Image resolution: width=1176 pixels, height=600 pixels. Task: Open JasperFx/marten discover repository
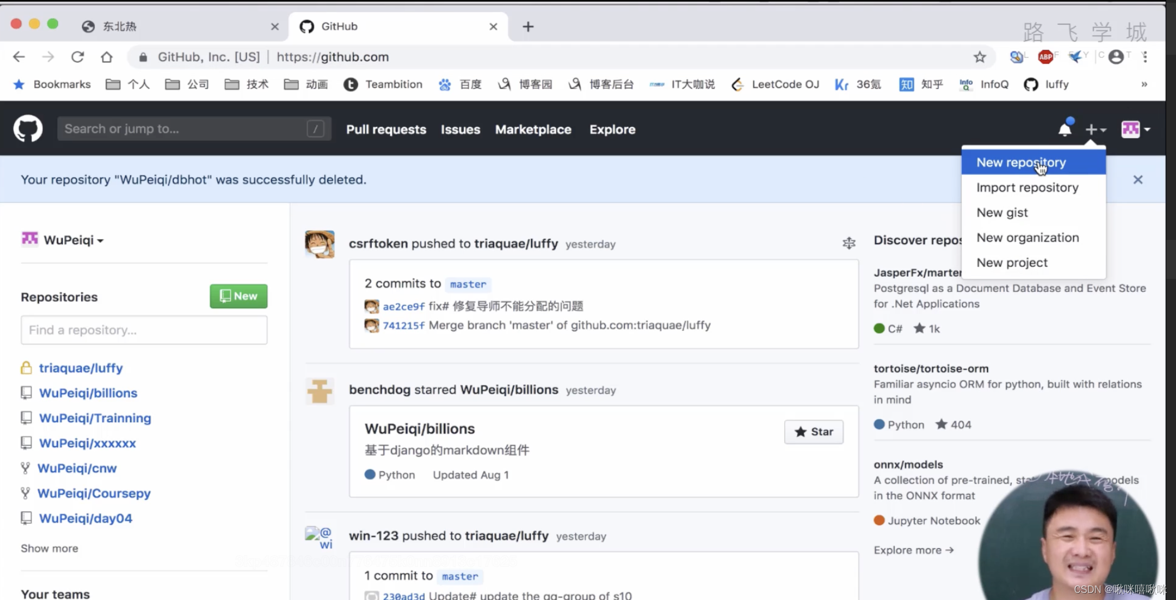click(x=917, y=272)
